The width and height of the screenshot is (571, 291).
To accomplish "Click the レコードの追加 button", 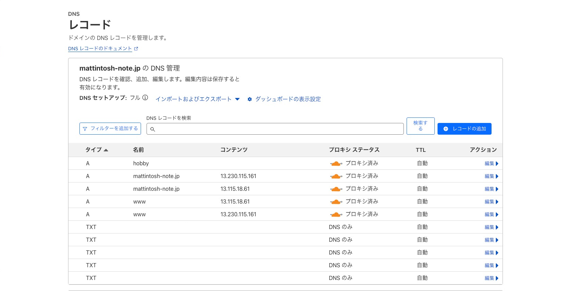I will coord(464,129).
